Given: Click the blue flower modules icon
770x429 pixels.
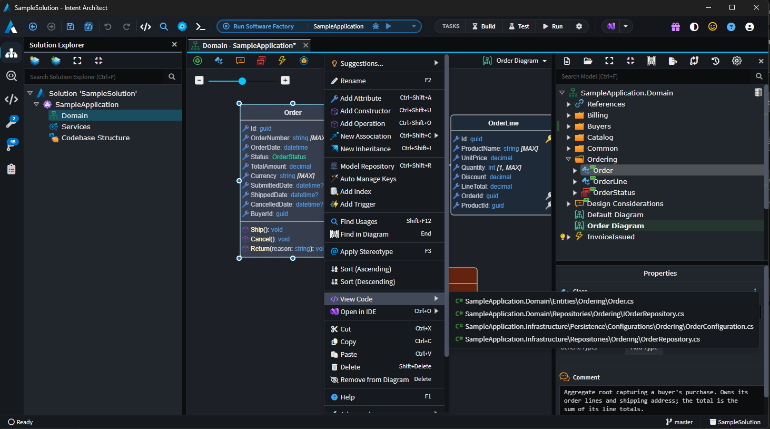Looking at the screenshot, I should click(182, 26).
